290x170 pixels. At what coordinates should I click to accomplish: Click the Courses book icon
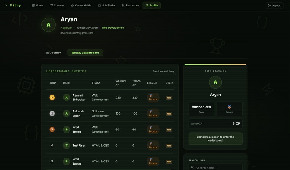[51, 5]
